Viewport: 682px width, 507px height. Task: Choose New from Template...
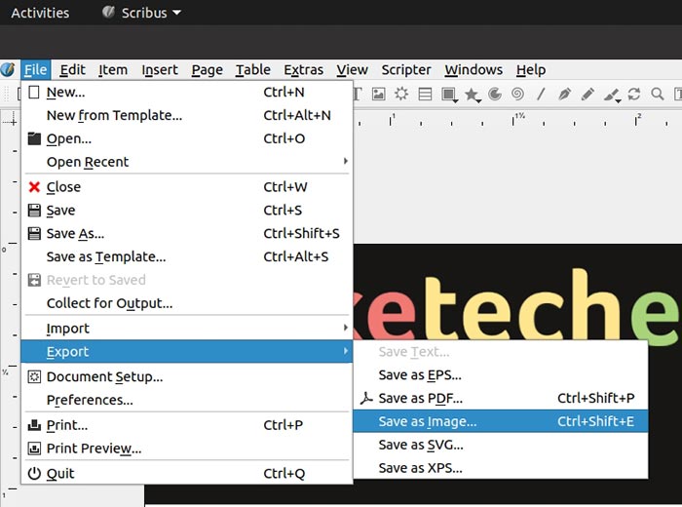(x=187, y=115)
